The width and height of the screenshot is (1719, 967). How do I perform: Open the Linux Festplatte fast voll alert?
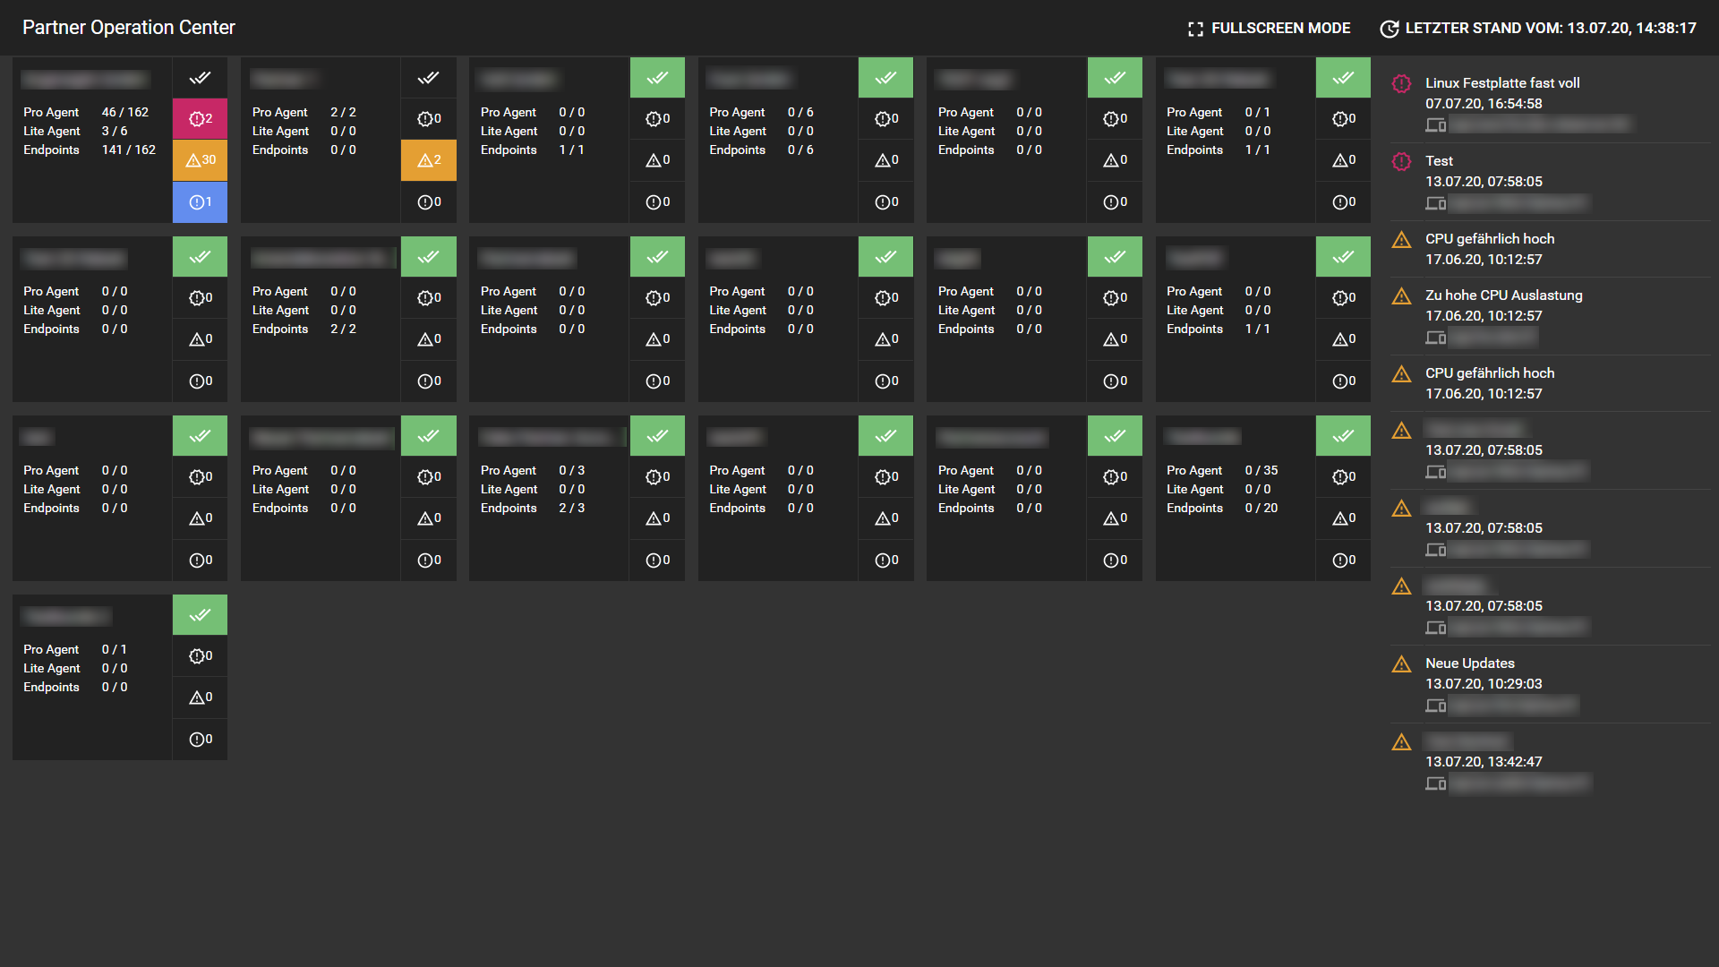click(x=1502, y=83)
